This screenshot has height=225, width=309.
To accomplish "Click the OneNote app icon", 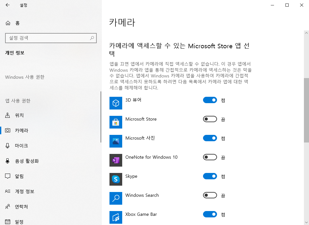I will [x=116, y=160].
